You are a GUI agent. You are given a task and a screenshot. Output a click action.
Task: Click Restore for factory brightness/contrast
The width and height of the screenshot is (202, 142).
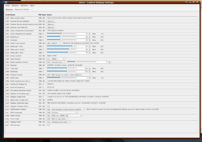pos(51,24)
